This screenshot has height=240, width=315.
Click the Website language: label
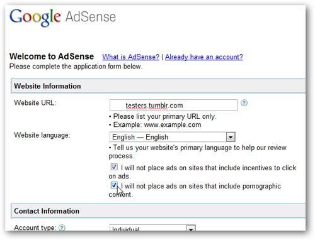point(42,135)
